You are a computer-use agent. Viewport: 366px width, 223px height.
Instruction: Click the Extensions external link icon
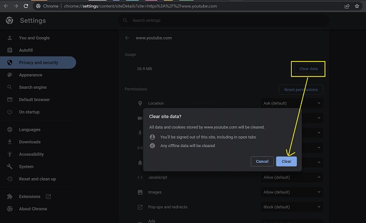point(48,196)
